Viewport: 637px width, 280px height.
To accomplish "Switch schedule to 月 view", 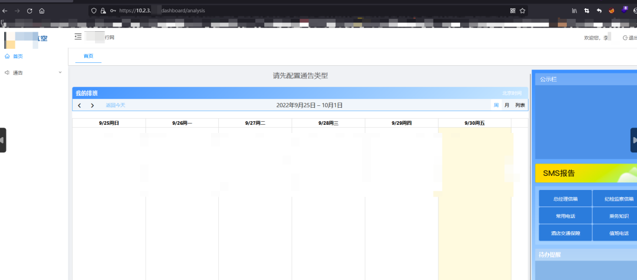I will (x=507, y=105).
